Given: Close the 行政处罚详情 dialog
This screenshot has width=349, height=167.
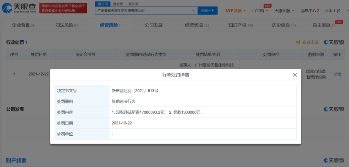Looking at the screenshot, I should tap(295, 75).
